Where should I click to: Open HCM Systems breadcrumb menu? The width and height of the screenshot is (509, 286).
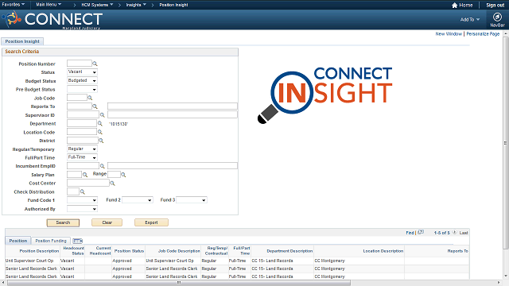click(x=97, y=5)
